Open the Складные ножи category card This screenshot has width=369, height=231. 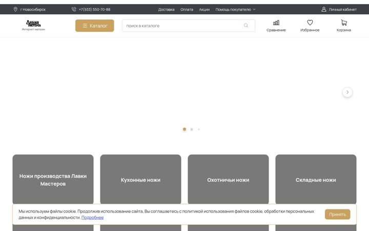click(316, 180)
